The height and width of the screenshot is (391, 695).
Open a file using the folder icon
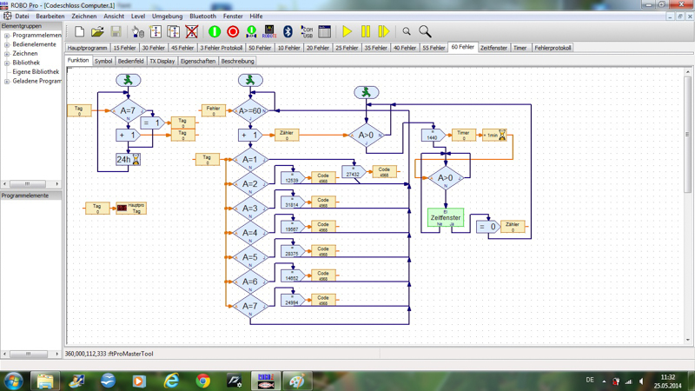tap(97, 32)
